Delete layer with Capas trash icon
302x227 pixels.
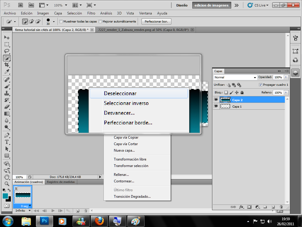coord(281,207)
